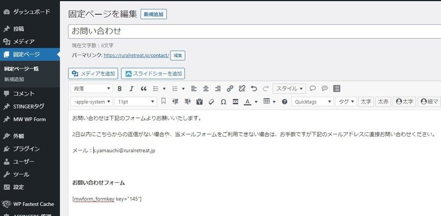Open 固定ページ in the sidebar

30,55
